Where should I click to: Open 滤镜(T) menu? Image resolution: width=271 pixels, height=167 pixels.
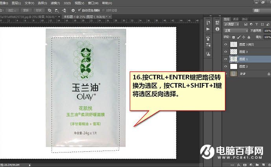[55, 3]
